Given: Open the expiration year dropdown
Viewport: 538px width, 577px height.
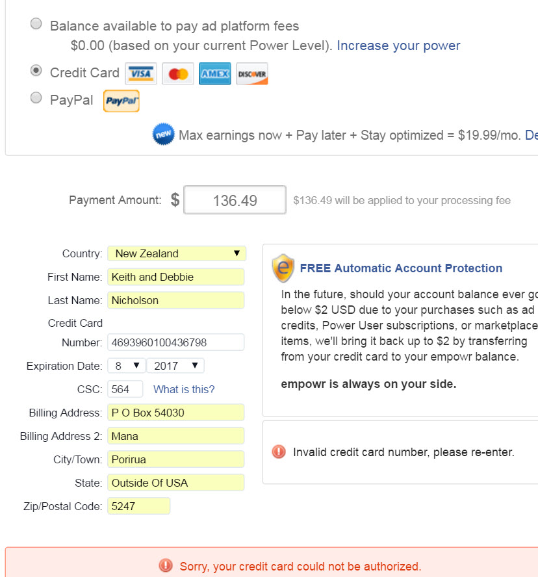Looking at the screenshot, I should tap(175, 366).
